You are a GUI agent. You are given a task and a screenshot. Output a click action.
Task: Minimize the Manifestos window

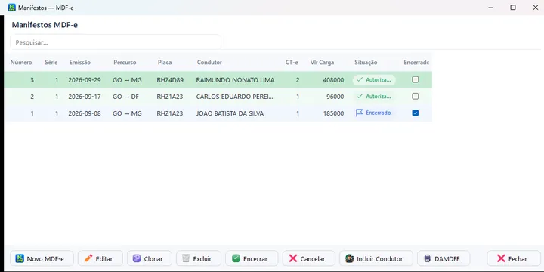491,8
